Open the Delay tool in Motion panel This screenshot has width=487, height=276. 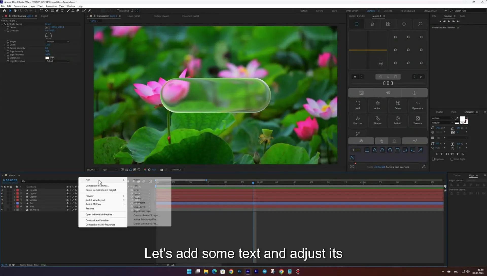[397, 105]
